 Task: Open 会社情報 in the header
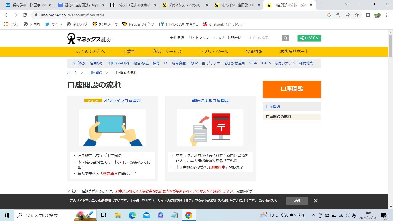click(x=177, y=38)
